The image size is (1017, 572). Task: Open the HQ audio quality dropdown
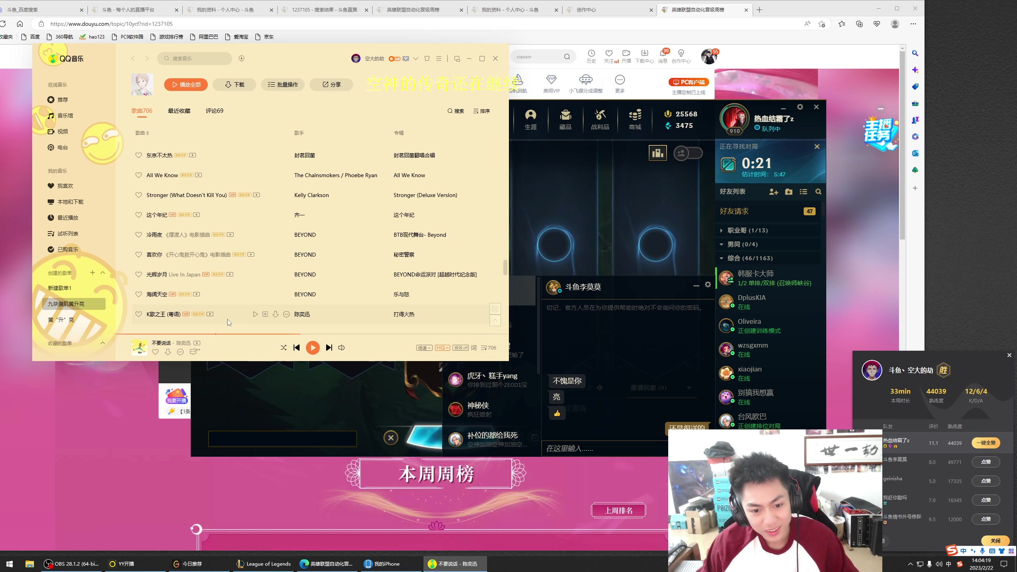[443, 348]
